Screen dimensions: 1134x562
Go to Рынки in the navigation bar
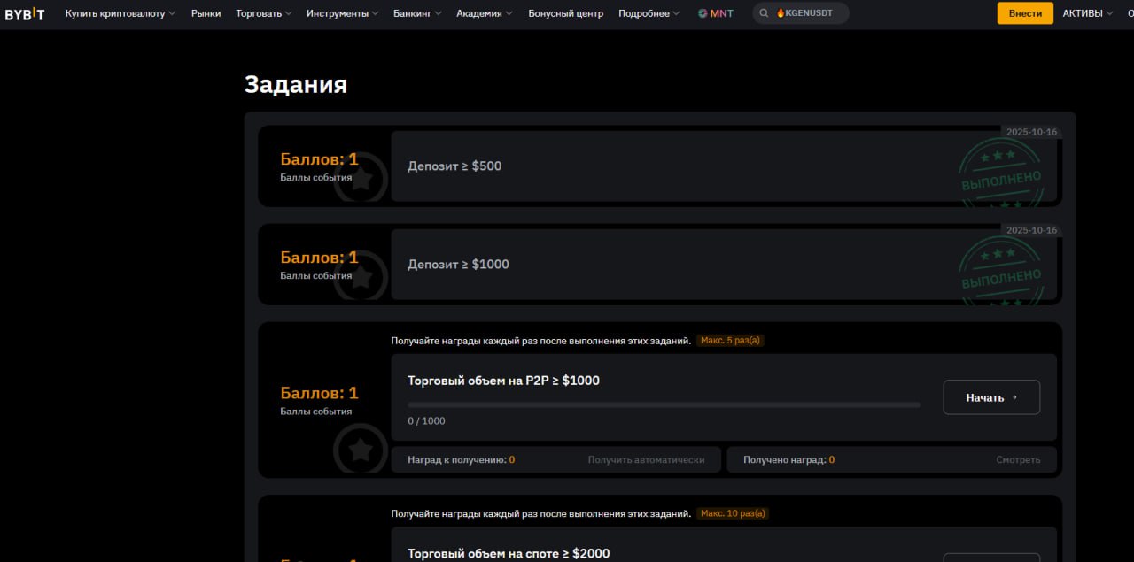206,13
